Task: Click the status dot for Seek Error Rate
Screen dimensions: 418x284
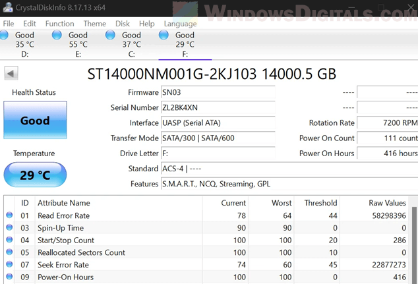Action: coord(9,264)
